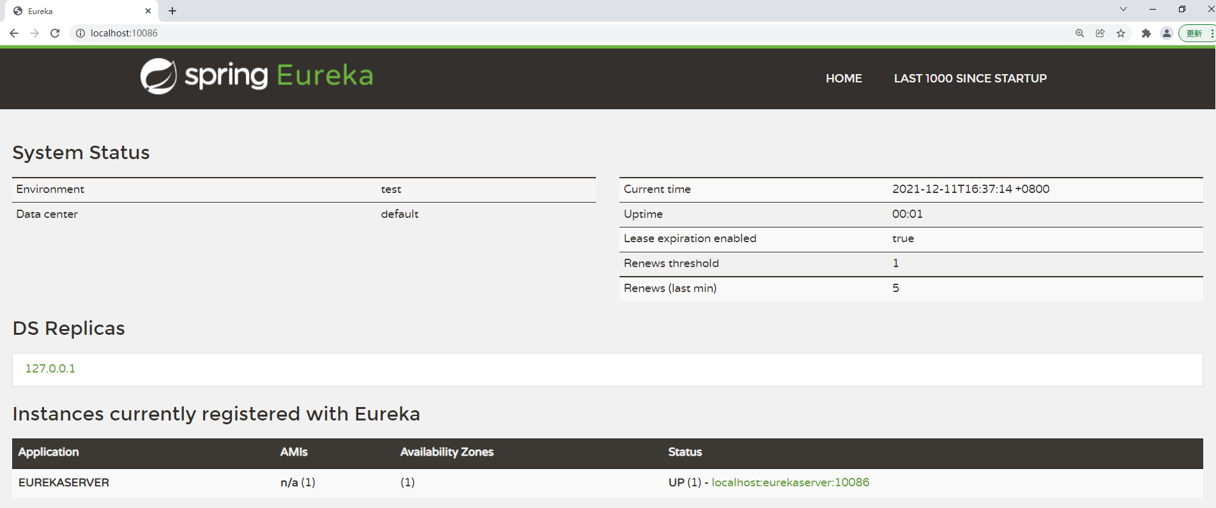Select the DS Replicas heading
This screenshot has height=508, width=1216.
[x=69, y=328]
